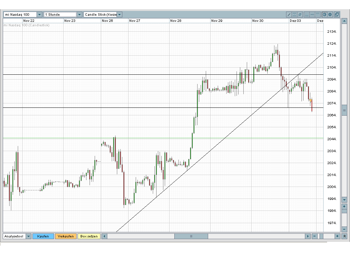
Task: Click the horizontal zoom minus button
Action: pyautogui.click(x=314, y=236)
